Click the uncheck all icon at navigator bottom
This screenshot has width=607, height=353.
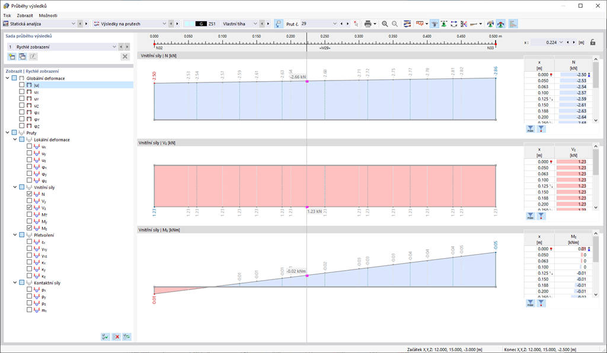116,337
